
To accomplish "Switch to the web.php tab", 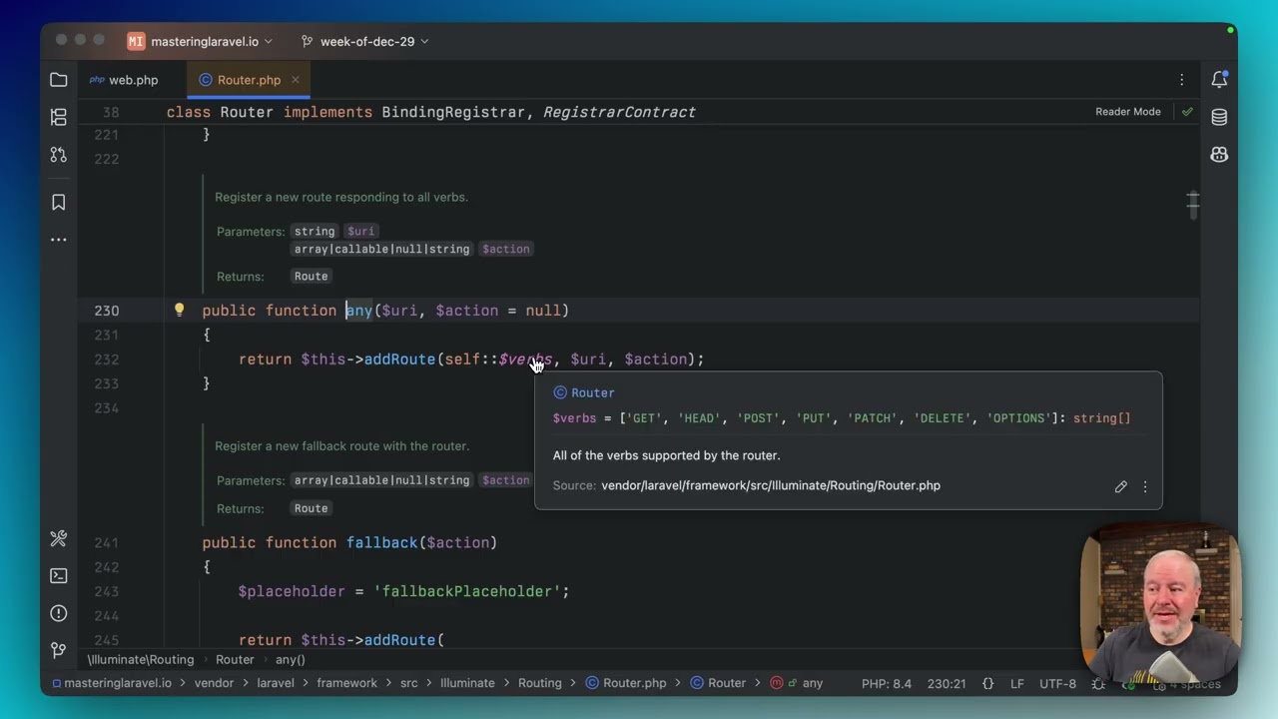I will [x=124, y=80].
